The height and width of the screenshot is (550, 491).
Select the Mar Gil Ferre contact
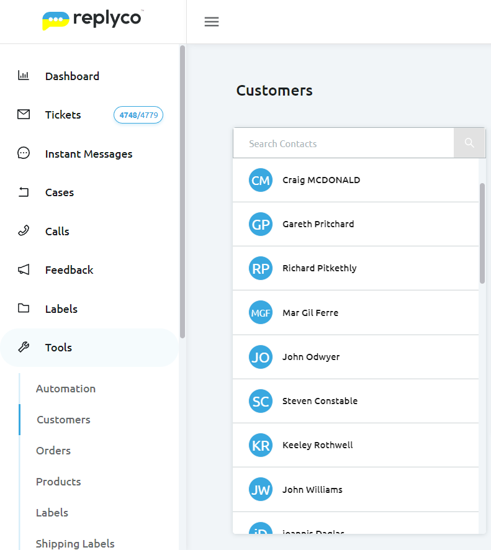coord(310,313)
